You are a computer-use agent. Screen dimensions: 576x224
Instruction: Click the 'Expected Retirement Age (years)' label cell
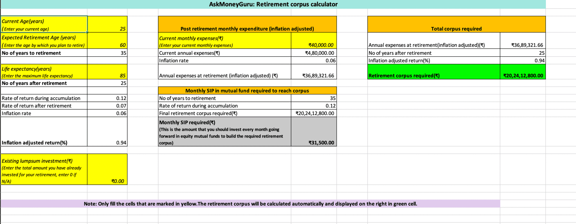click(x=44, y=41)
